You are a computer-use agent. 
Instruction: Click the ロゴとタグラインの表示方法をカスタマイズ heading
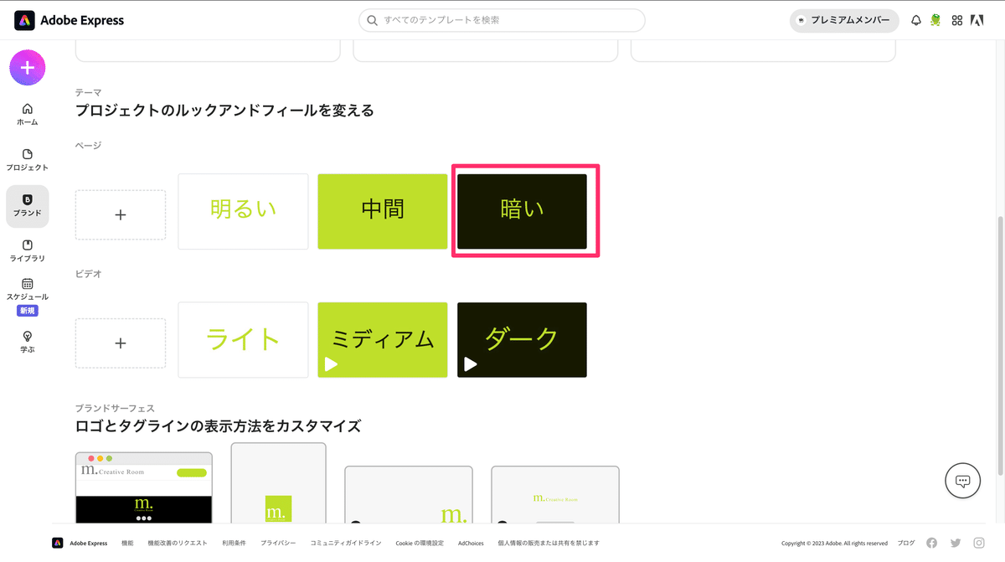[x=219, y=426]
